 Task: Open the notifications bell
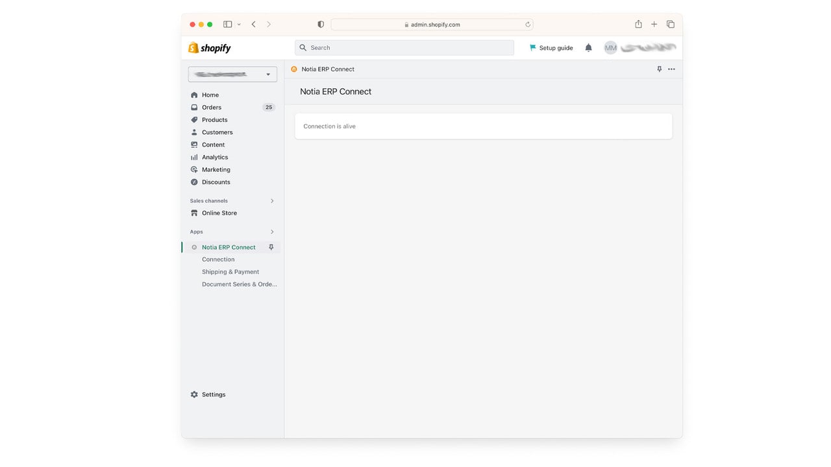click(x=588, y=48)
